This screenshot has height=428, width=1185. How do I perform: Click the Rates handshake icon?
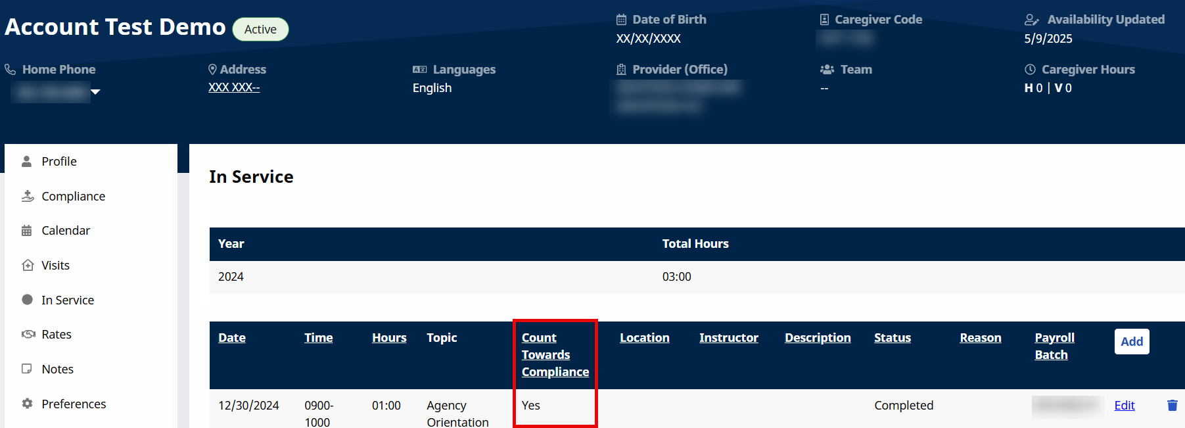(28, 334)
